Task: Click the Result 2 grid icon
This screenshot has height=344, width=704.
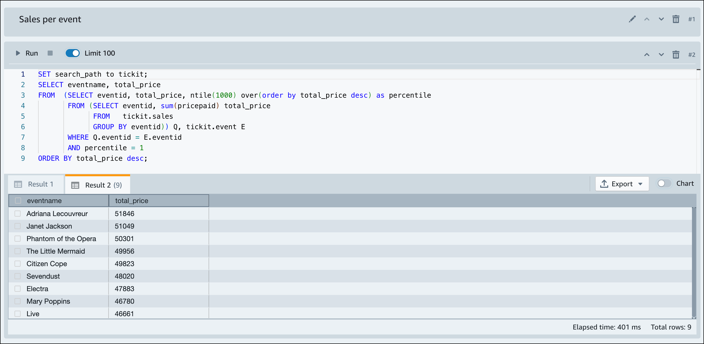Action: click(75, 185)
